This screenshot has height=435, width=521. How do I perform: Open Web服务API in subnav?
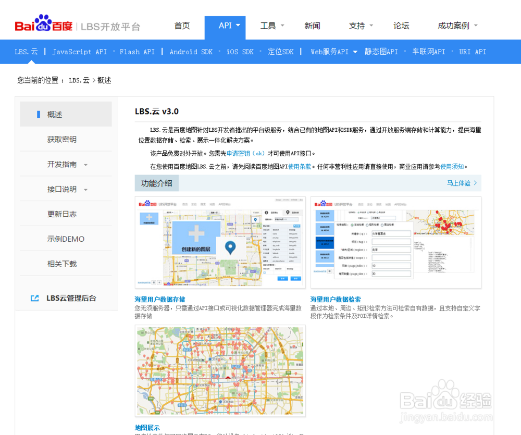[x=330, y=52]
